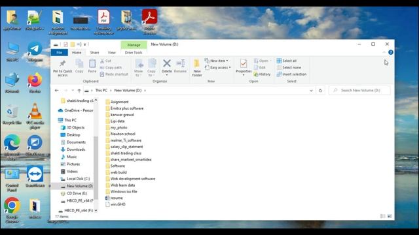Image resolution: width=419 pixels, height=235 pixels.
Task: Open Microsoft Edge desktop shortcut
Action: (12, 147)
